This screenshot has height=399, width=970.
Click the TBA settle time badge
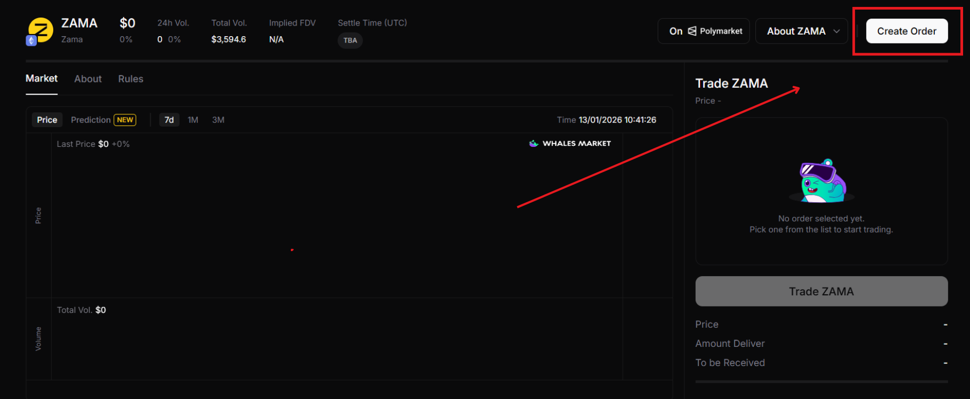tap(350, 40)
